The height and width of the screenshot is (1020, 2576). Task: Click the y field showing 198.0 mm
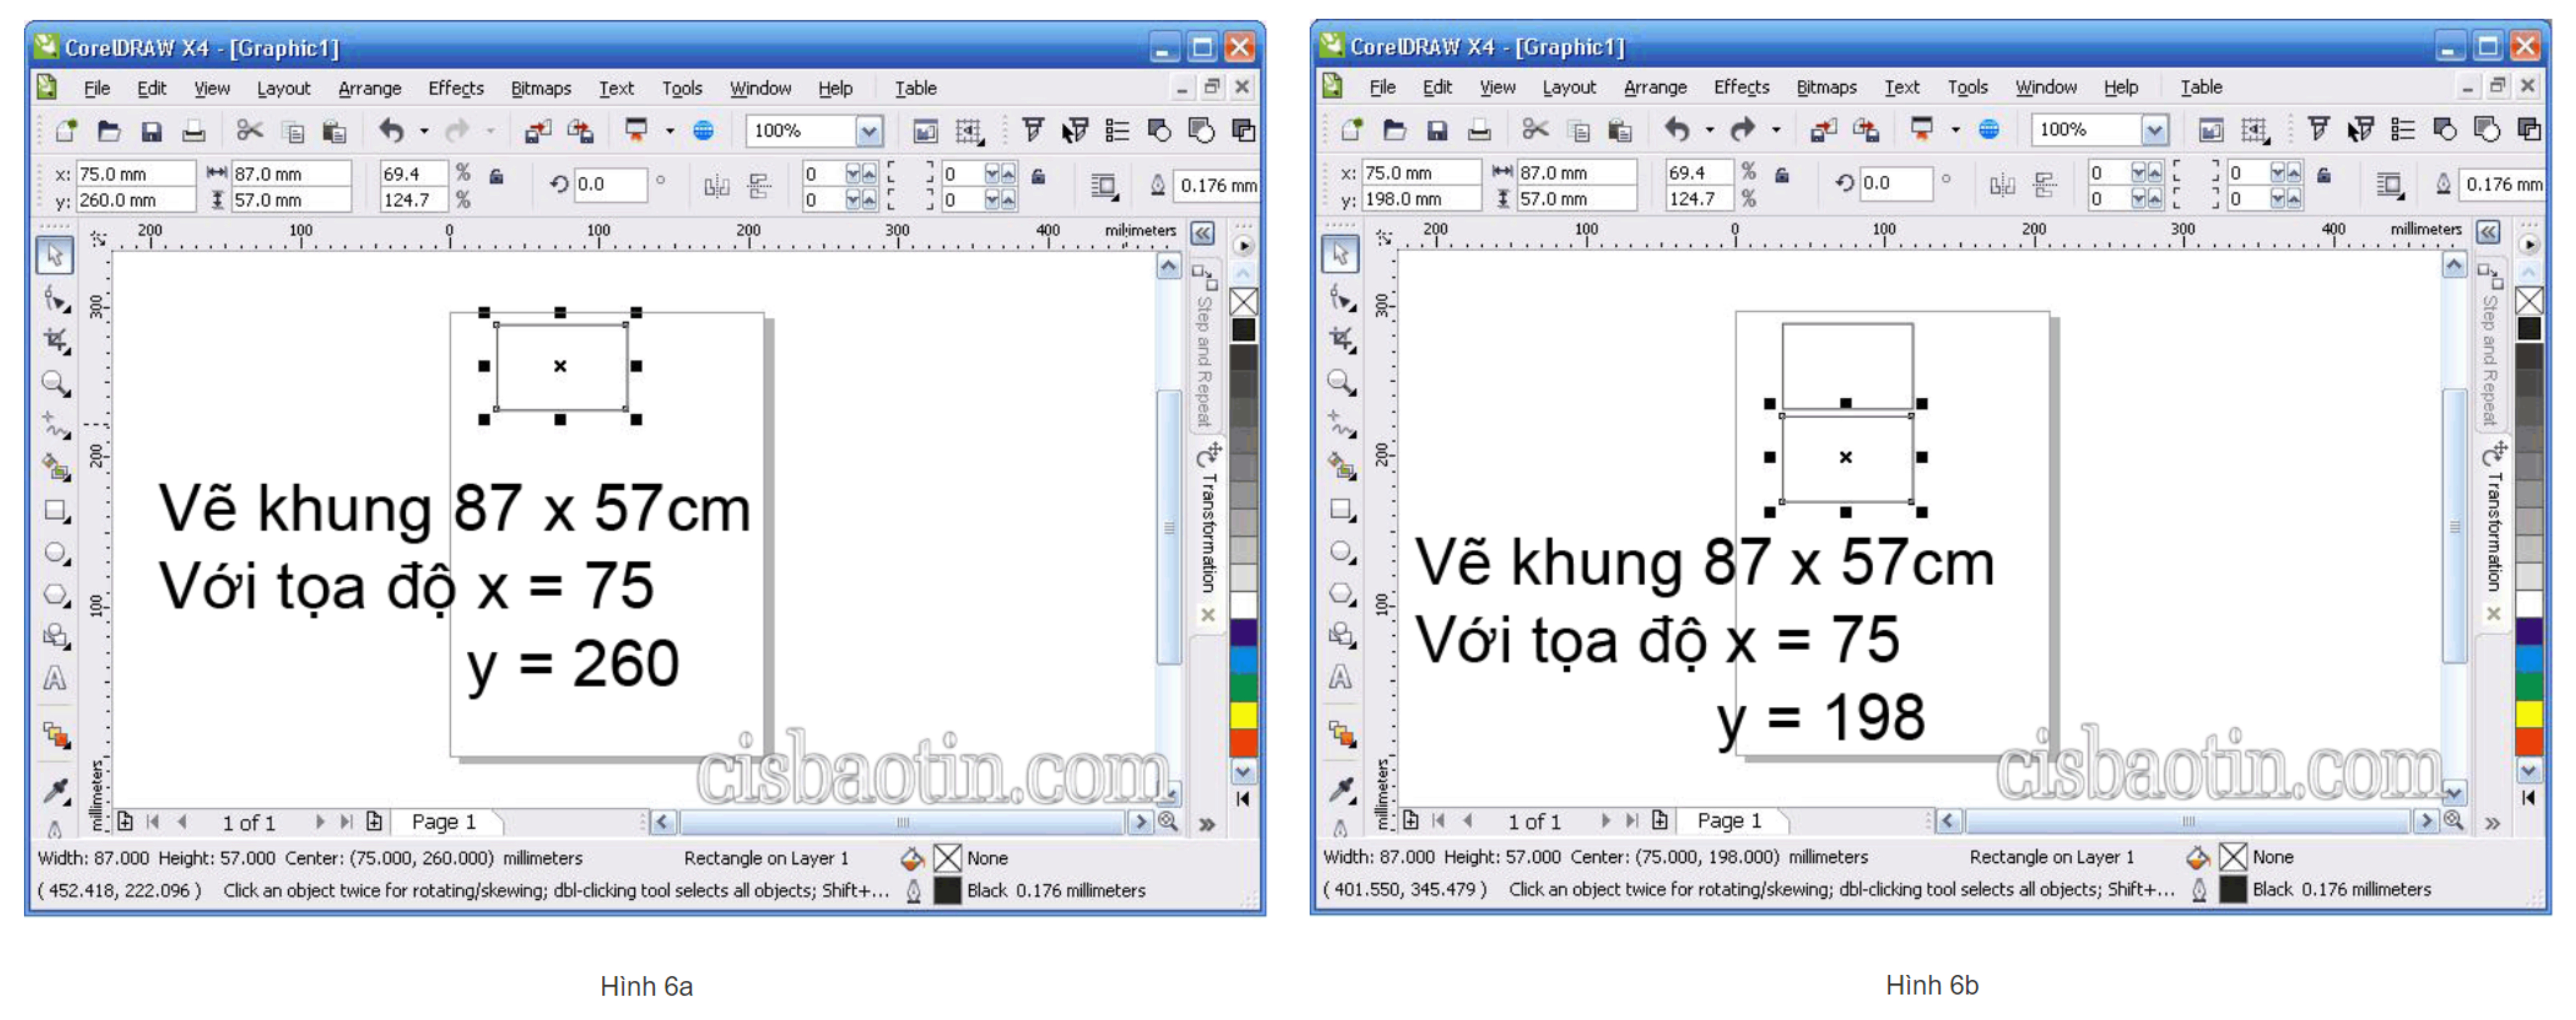coord(1421,200)
